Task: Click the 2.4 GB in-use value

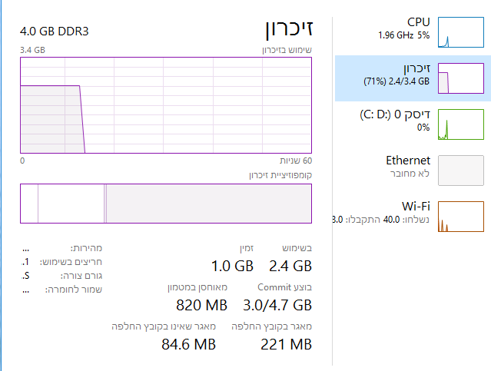Action: [290, 266]
